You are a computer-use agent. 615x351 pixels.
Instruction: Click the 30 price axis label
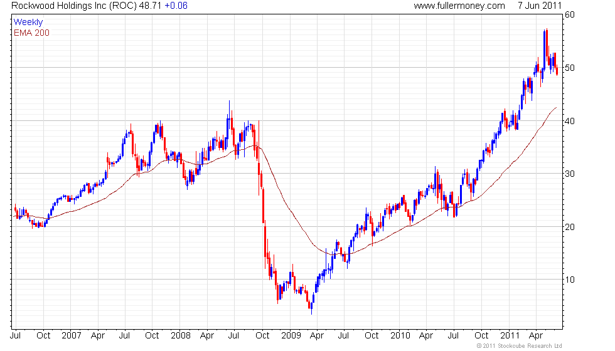coord(570,174)
